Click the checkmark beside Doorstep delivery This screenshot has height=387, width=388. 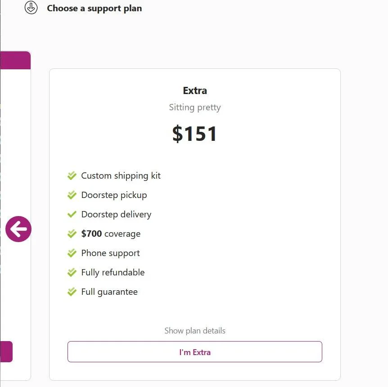tap(72, 214)
